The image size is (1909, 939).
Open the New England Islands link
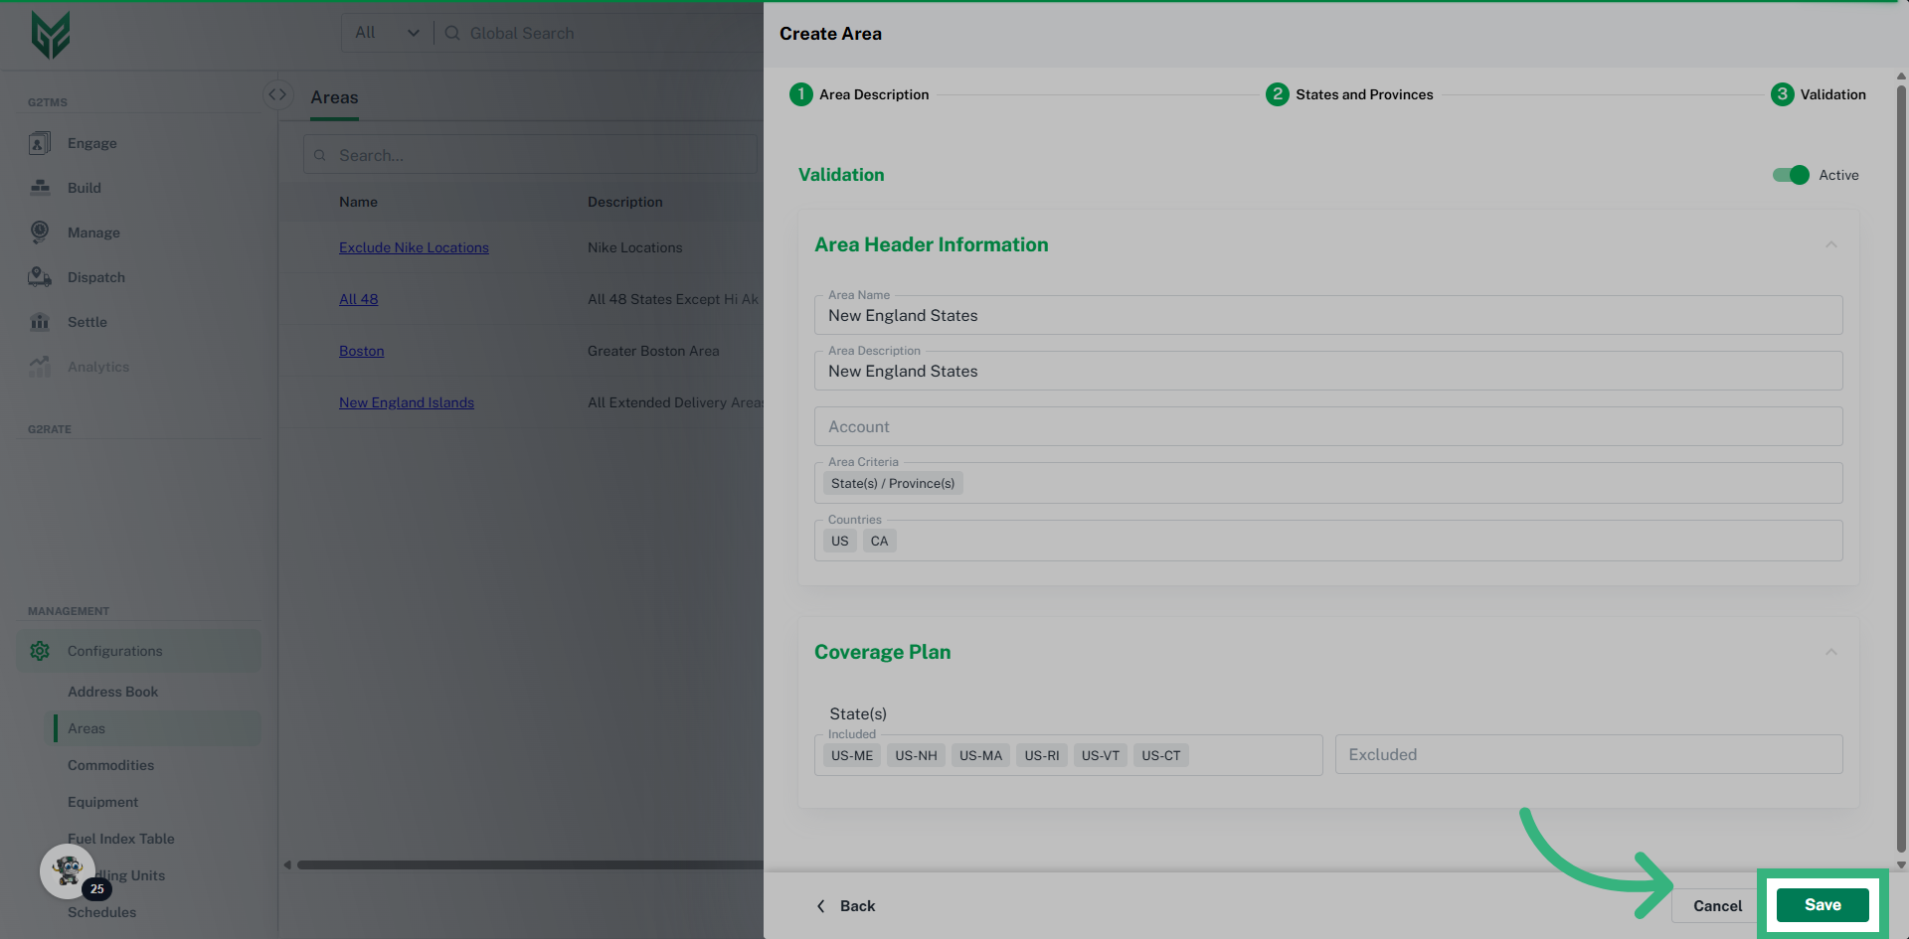[x=406, y=402]
